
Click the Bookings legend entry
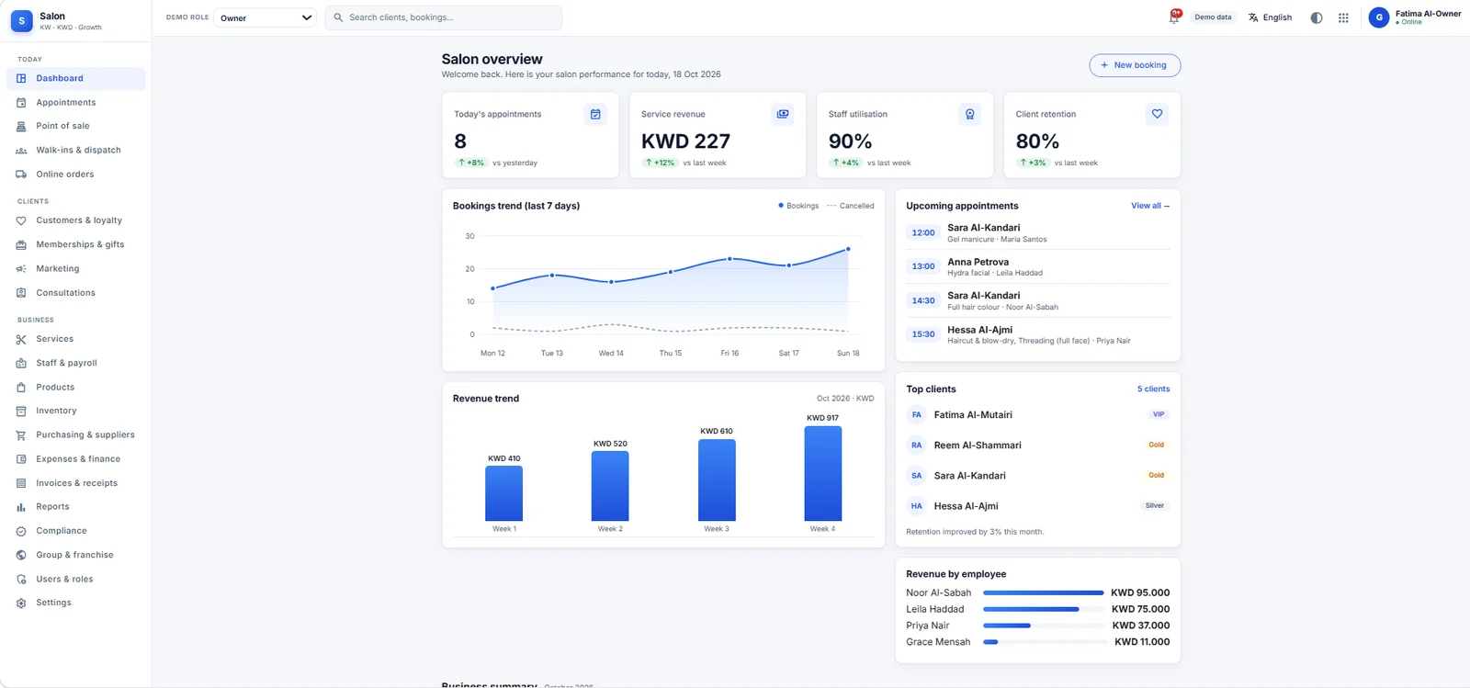[x=798, y=206]
